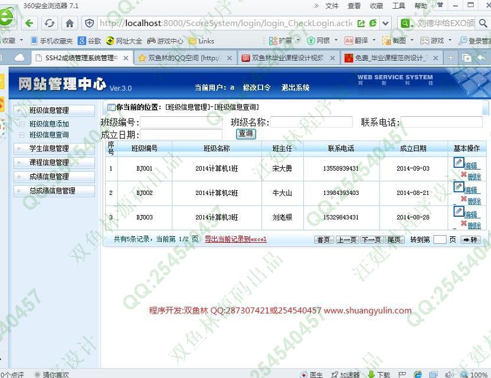Screen dimensions: 491x378
Task: Open the Links bookmark folder
Action: coord(202,41)
